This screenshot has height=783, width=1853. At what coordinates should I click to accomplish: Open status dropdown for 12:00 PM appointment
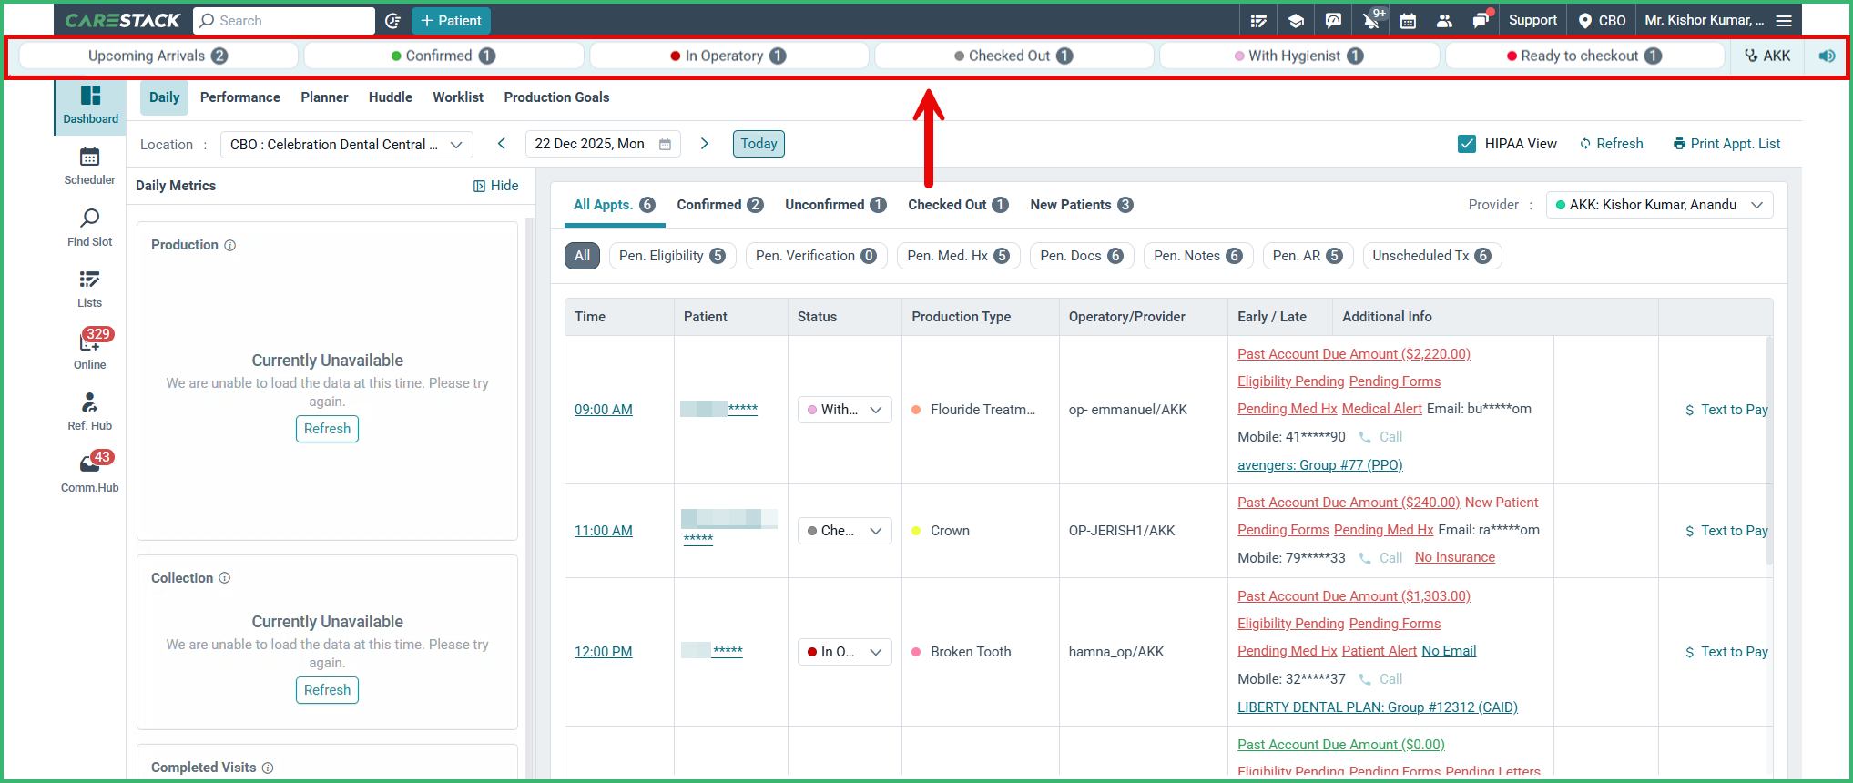click(x=844, y=652)
